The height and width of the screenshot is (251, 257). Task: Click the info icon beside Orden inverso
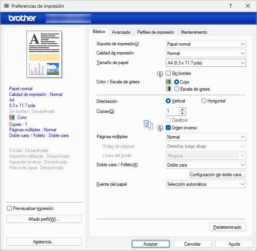160,128
